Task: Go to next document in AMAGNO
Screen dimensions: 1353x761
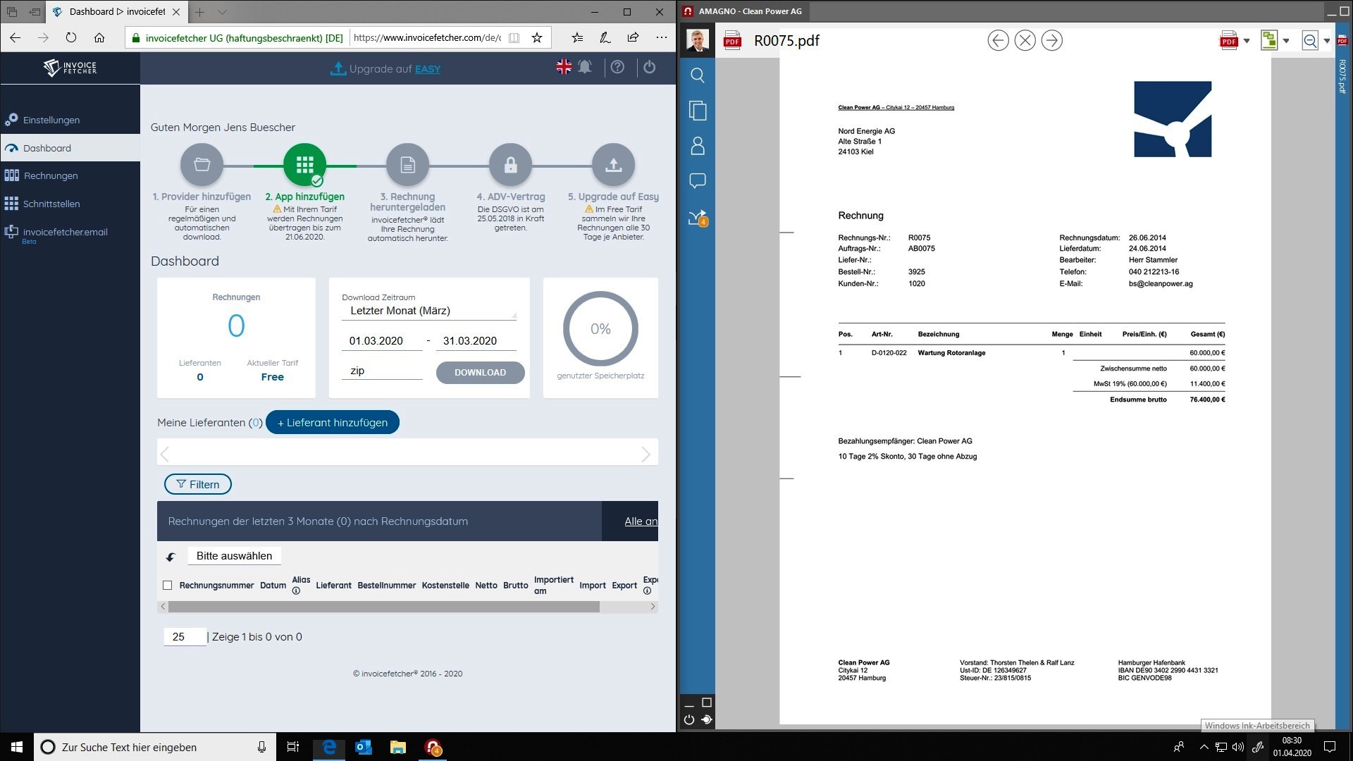Action: 1051,40
